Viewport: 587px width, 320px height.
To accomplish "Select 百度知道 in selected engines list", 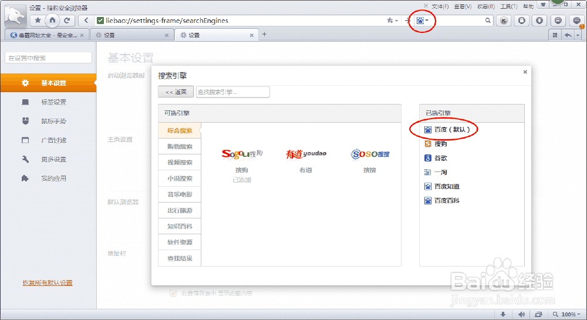I will coord(441,186).
